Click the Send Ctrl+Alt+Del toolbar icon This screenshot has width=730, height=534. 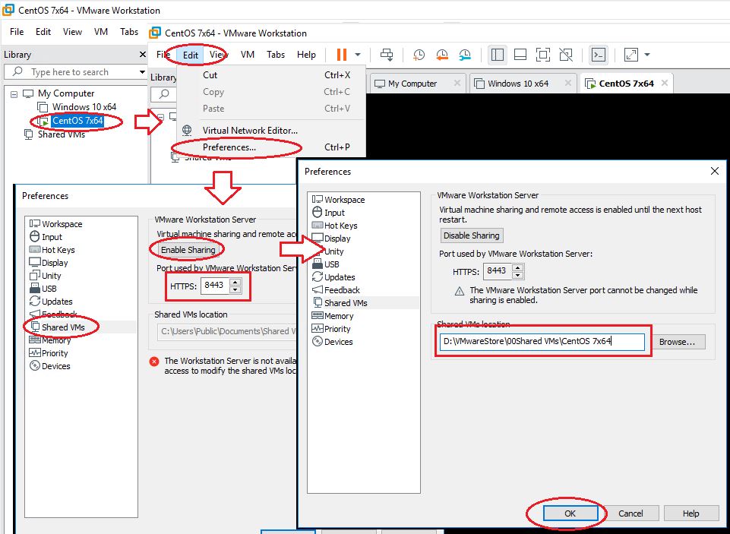(x=387, y=55)
